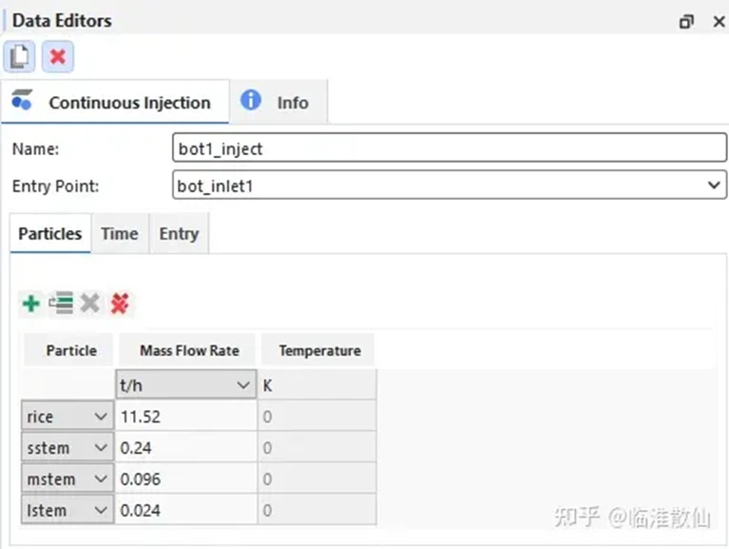Viewport: 729px width, 549px height.
Task: Open the Entry Point bot_inlet1 dropdown
Action: 450,186
